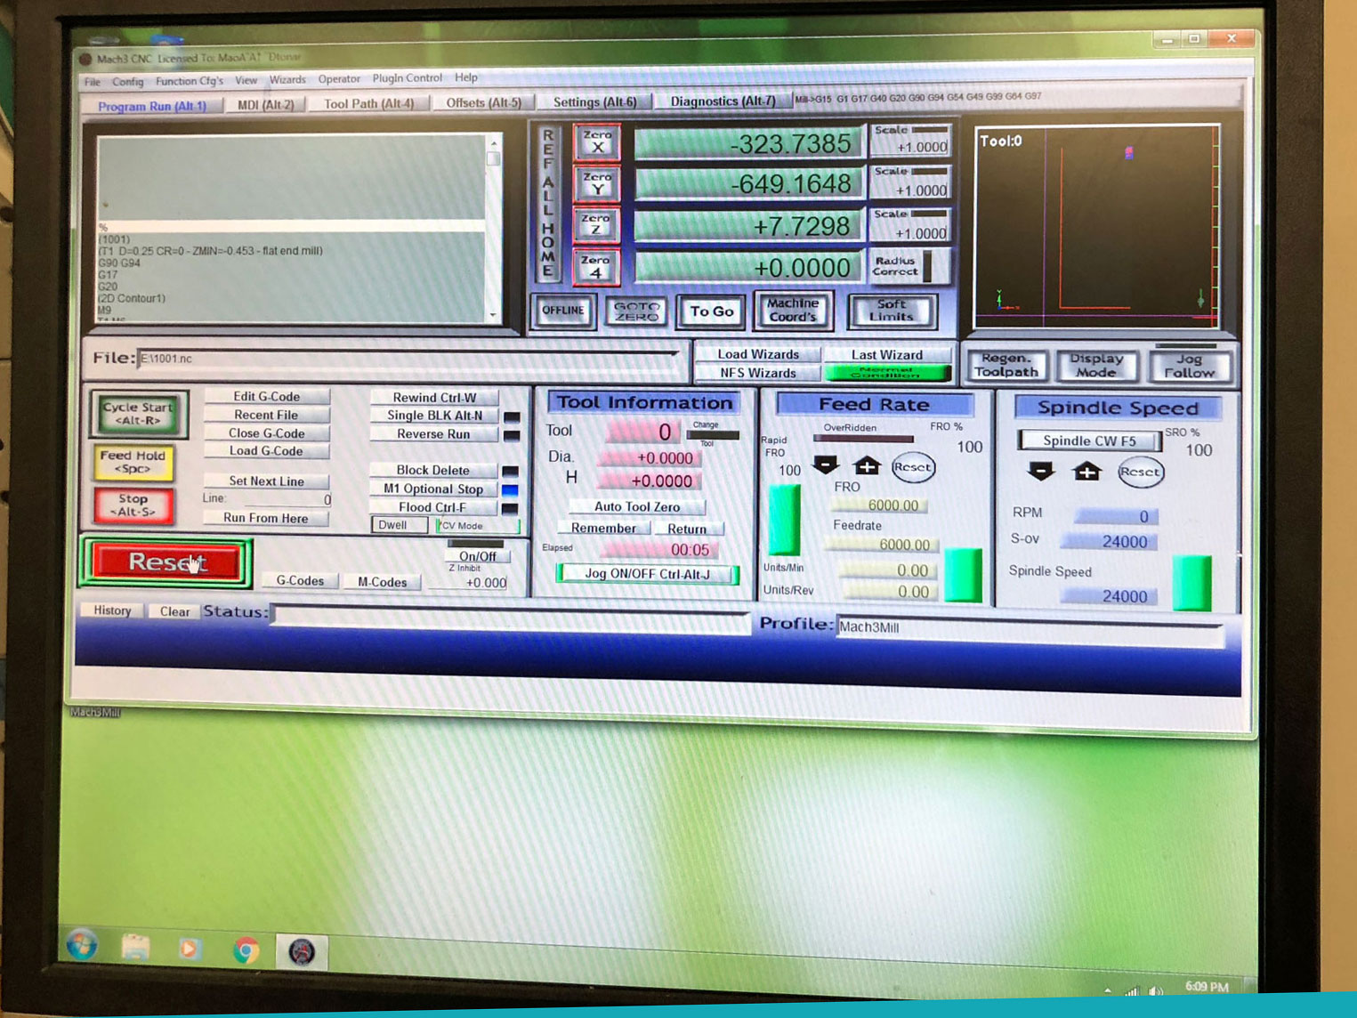Select the Mach3 taskbar icon
The width and height of the screenshot is (1357, 1018).
point(302,952)
